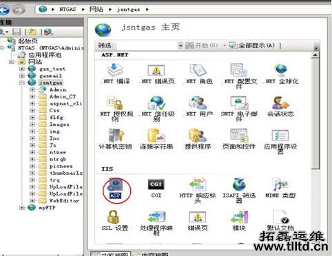Screen dimensions: 332x256
Task: Open the .NET 信任级别 feature
Action: click(x=156, y=109)
